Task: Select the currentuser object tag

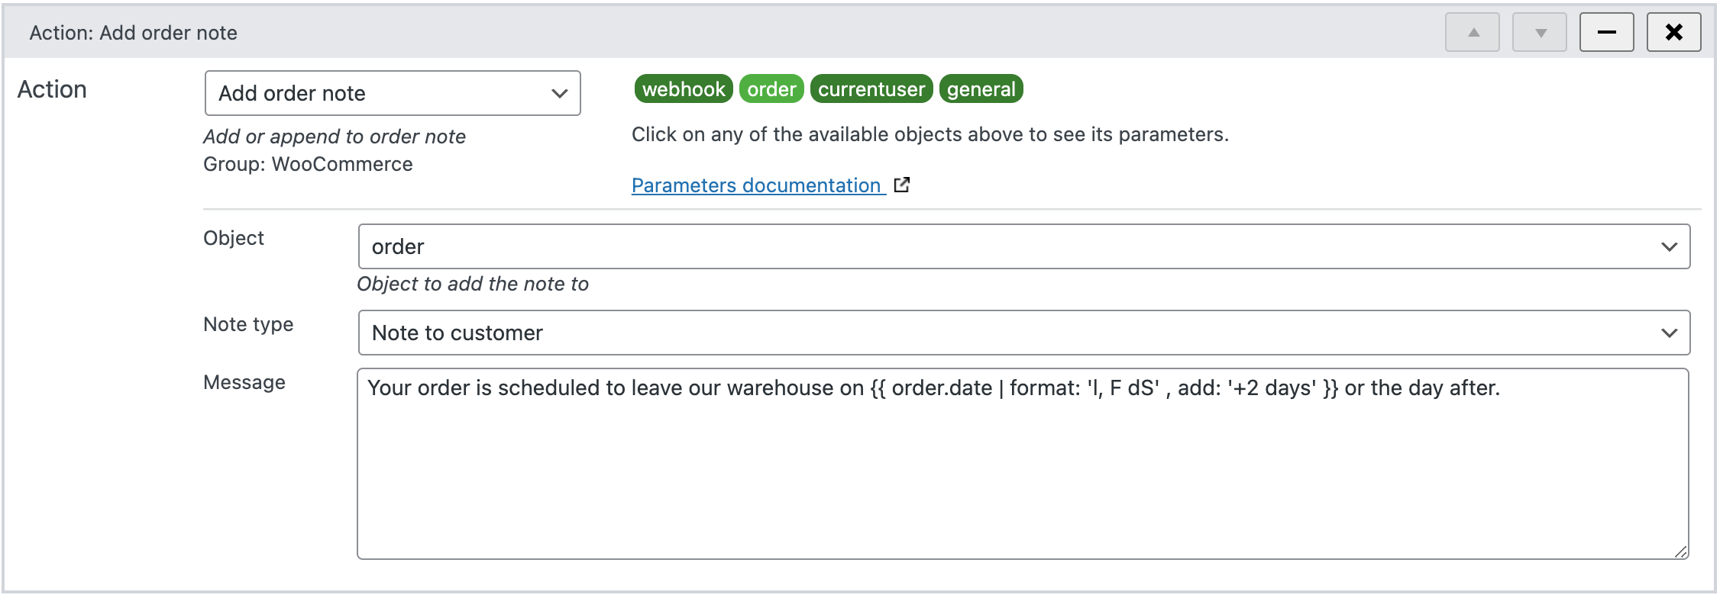Action: 871,88
